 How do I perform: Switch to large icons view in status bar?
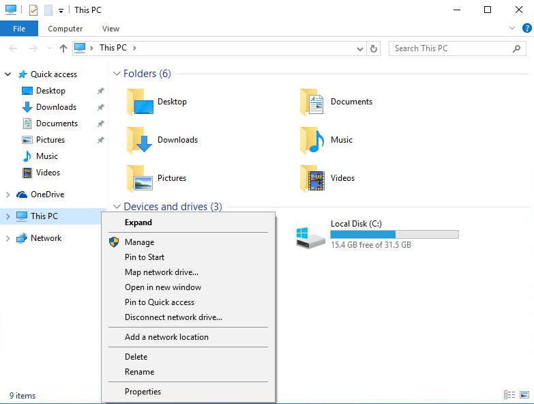(x=523, y=395)
